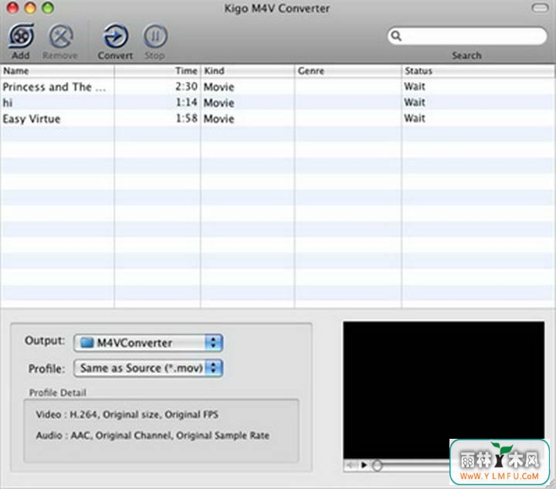Click the Stop pause icon
556x489 pixels.
point(155,36)
